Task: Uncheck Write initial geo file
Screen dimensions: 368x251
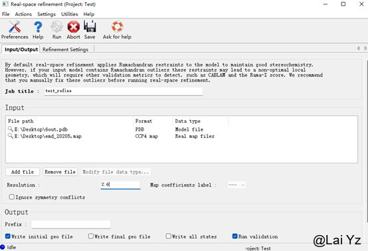Action: (8, 236)
